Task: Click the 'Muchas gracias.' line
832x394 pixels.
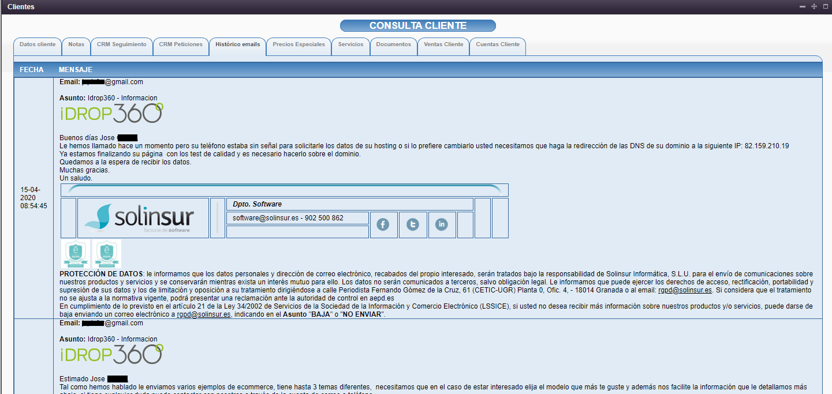Action: 85,170
